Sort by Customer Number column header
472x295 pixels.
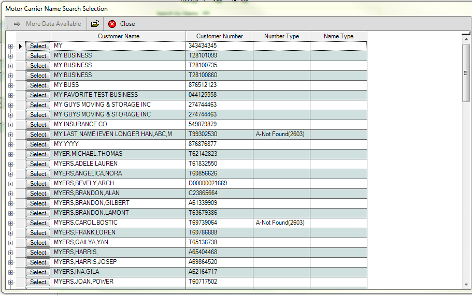pos(219,36)
